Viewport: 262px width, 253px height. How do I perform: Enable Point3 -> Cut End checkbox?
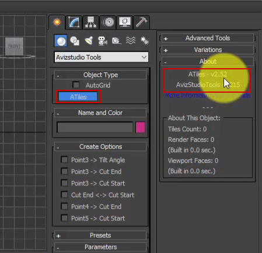point(64,171)
